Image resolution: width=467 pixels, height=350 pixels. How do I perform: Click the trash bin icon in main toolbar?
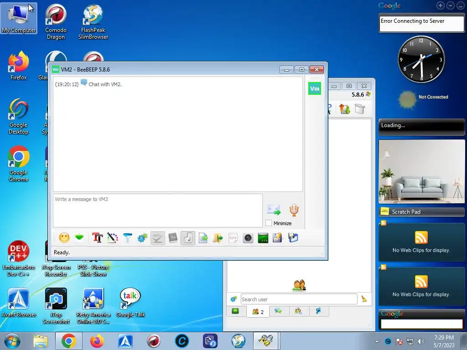pos(359,109)
